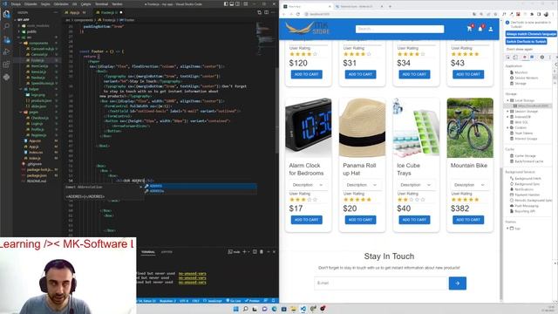558x314 pixels.
Task: Click the Alarm Clock product image
Action: (x=309, y=128)
